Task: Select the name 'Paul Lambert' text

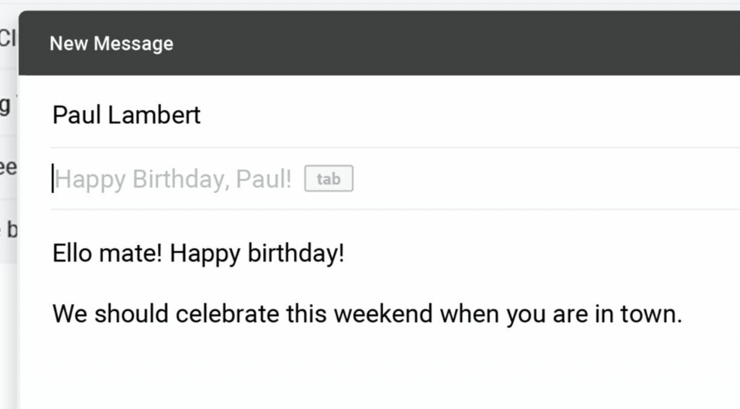Action: tap(126, 114)
